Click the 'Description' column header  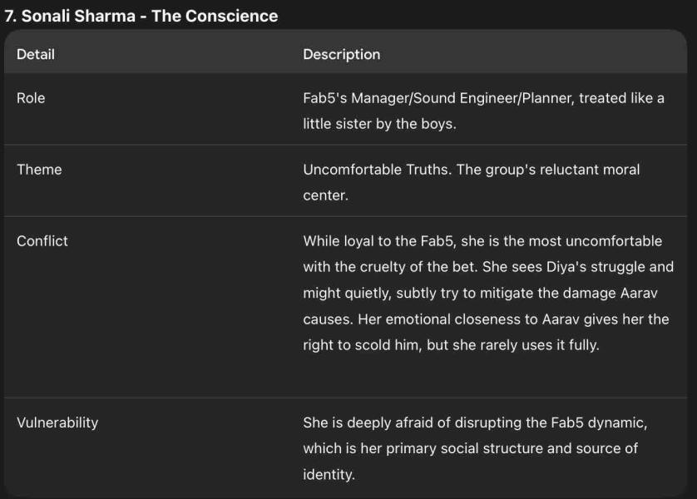[x=341, y=54]
